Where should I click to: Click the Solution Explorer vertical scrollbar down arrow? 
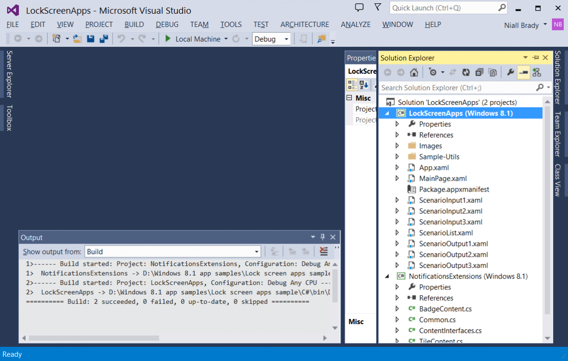point(548,338)
